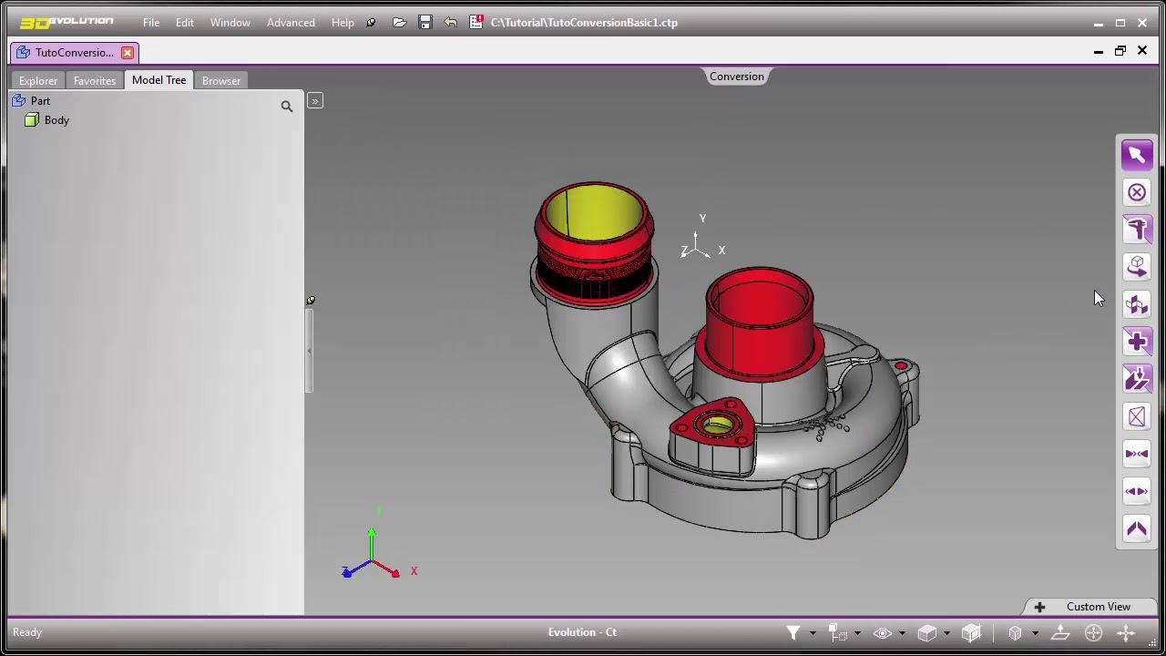The image size is (1166, 656).
Task: Open the eye visibility dropdown arrow
Action: tap(901, 633)
